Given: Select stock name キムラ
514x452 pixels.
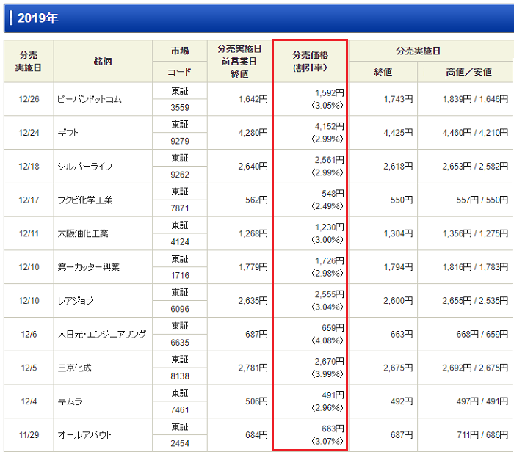Looking at the screenshot, I should 70,401.
